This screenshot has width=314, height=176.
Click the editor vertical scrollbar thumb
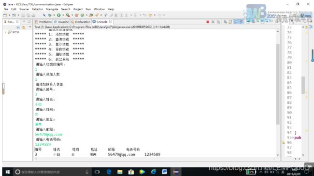point(303,85)
